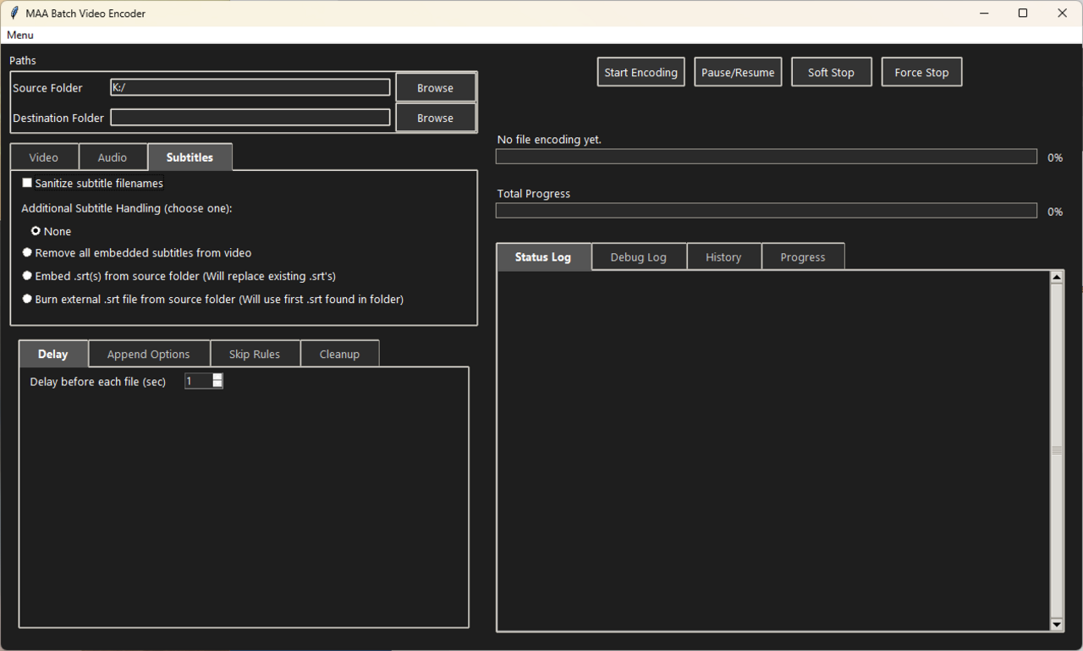The image size is (1083, 651).
Task: Select the Status Log tab
Action: (x=543, y=257)
